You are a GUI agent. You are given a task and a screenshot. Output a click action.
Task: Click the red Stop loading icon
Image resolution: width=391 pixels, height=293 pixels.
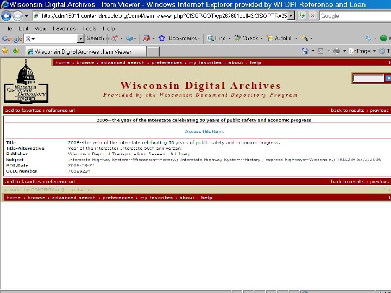click(x=312, y=16)
